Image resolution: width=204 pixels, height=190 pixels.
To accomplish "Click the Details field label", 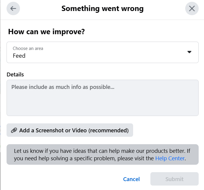I will coord(15,74).
